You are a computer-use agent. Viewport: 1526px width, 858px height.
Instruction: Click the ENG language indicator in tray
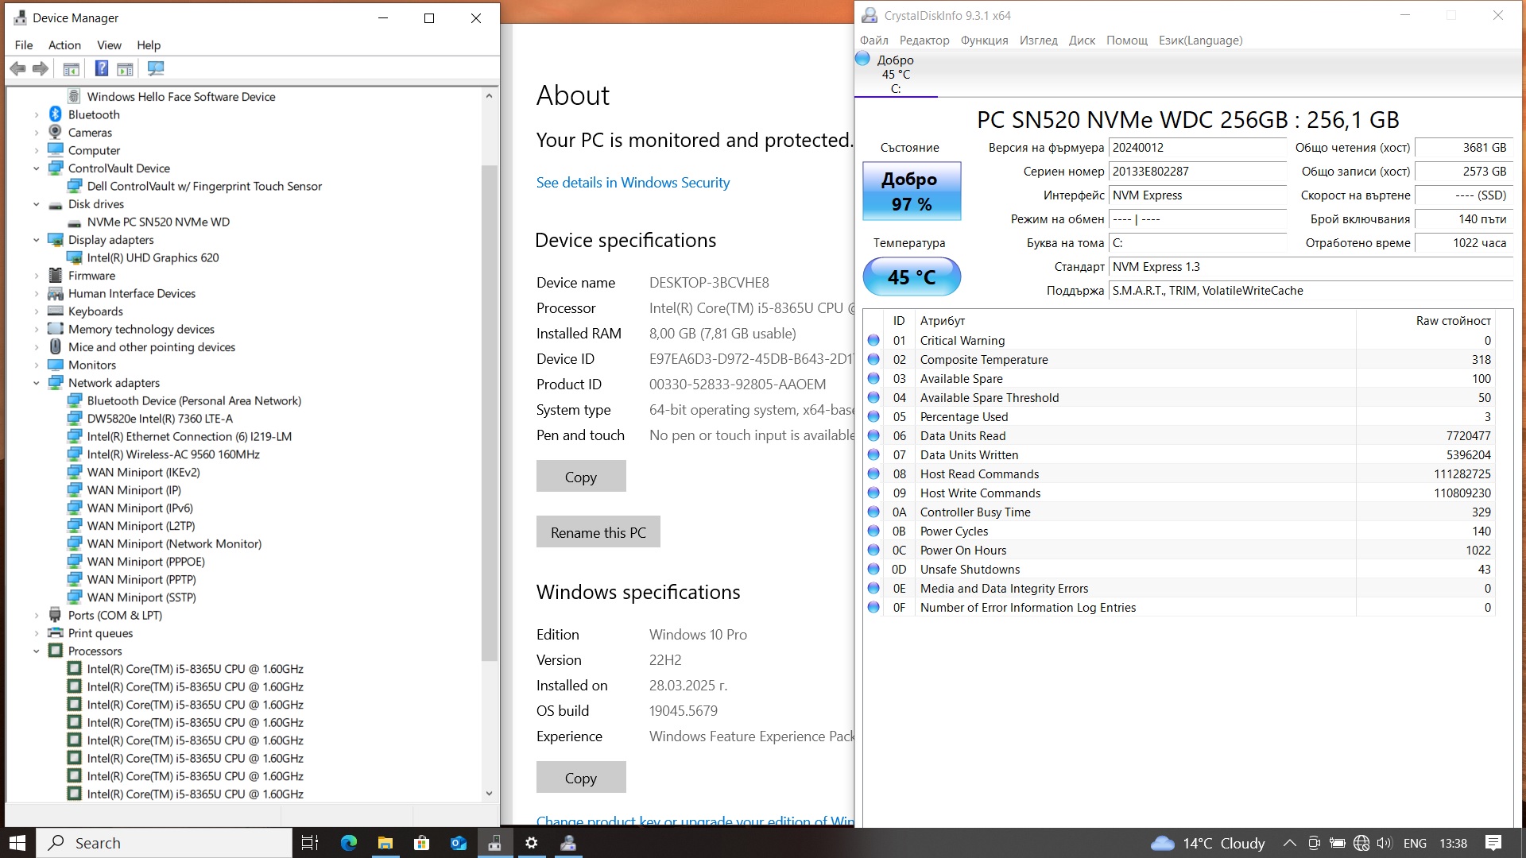[1415, 843]
